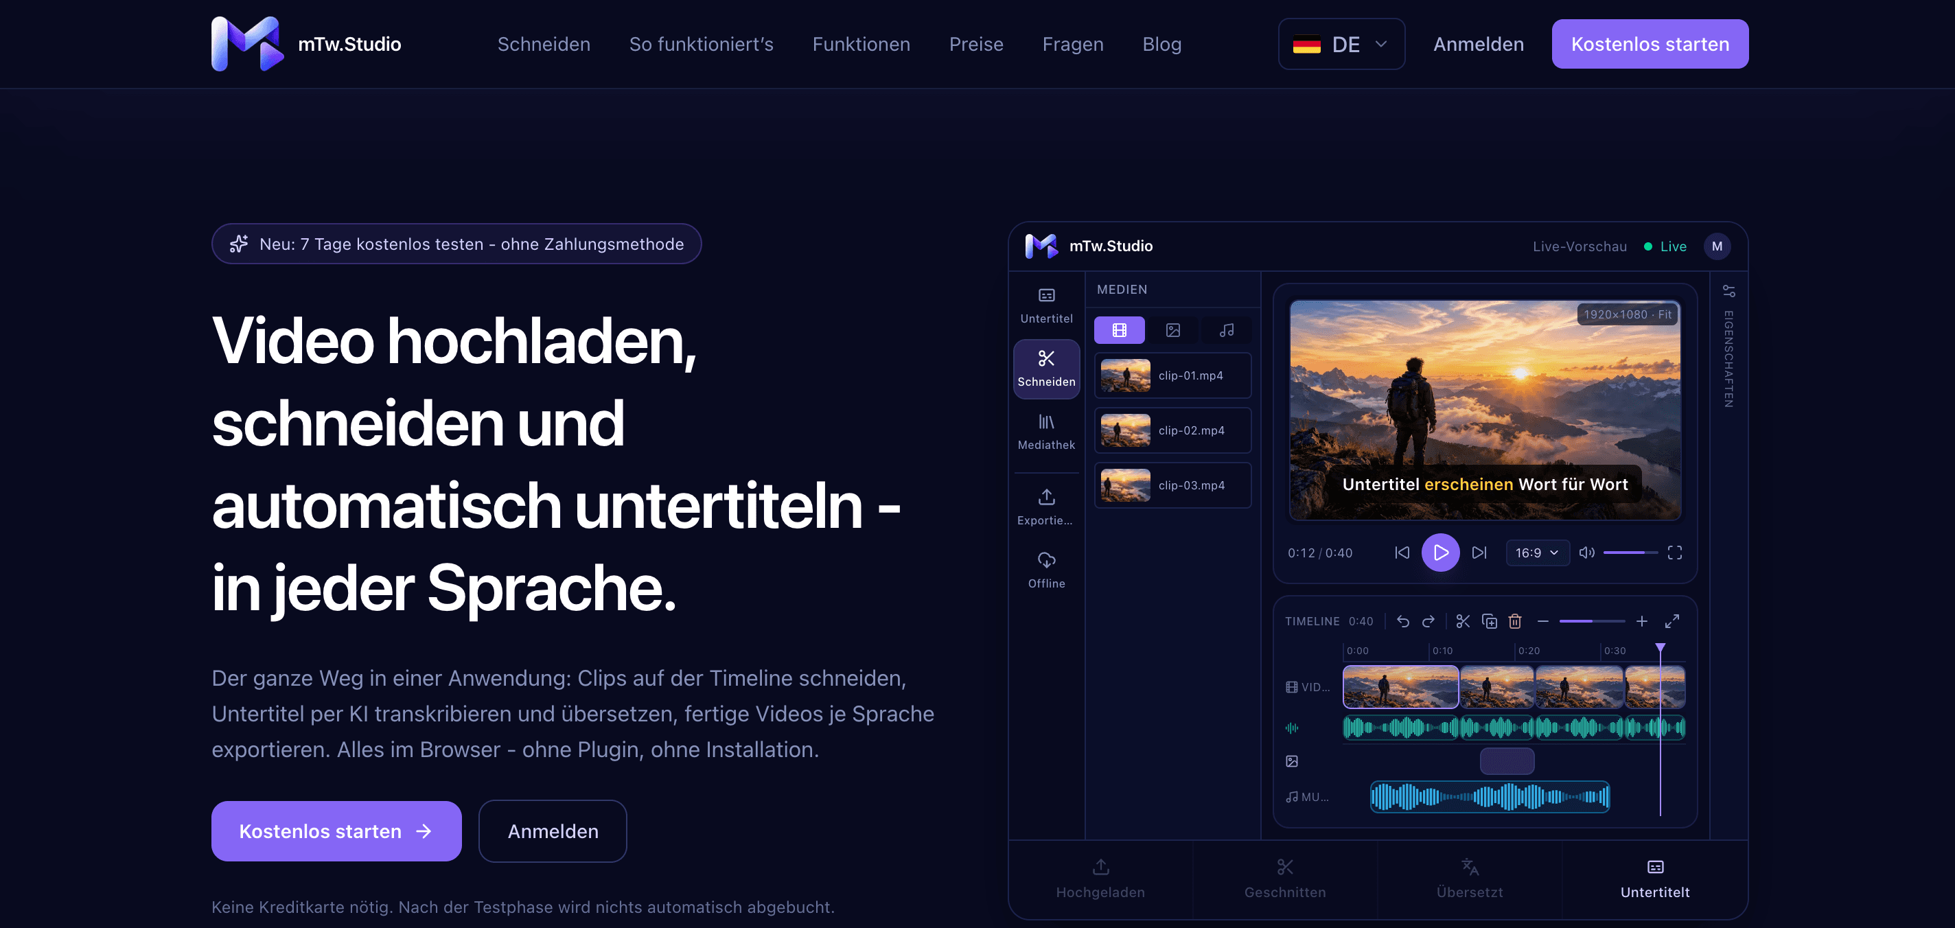Click the undo arrow in timeline toolbar
1955x928 pixels.
[x=1402, y=621]
